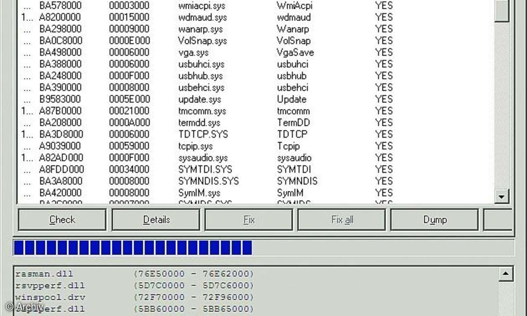Select the VolSnap.sys file name
The height and width of the screenshot is (316, 527).
(202, 41)
